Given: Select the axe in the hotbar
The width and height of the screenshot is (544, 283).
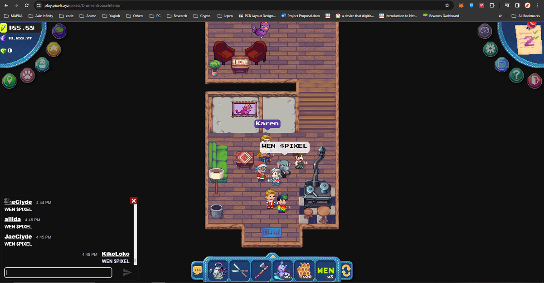Looking at the screenshot, I should click(261, 271).
